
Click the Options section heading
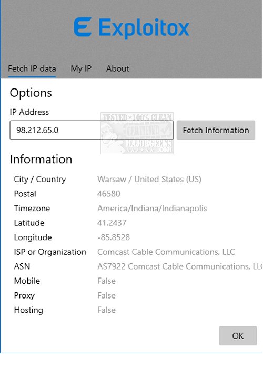click(31, 93)
